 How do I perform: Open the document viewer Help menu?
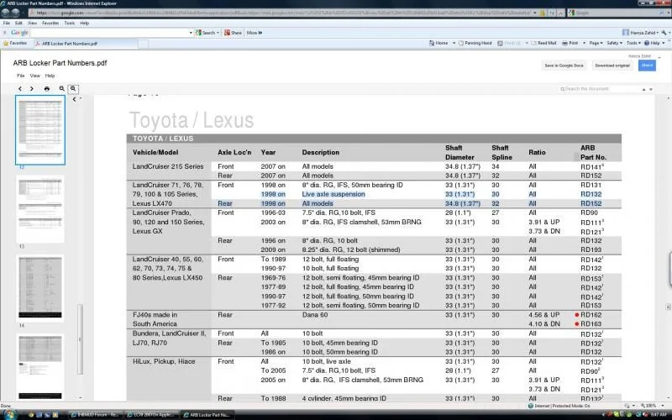50,76
